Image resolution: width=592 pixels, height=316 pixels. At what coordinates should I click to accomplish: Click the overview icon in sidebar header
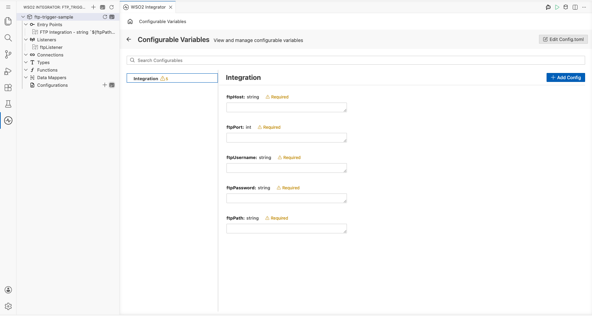tap(103, 7)
